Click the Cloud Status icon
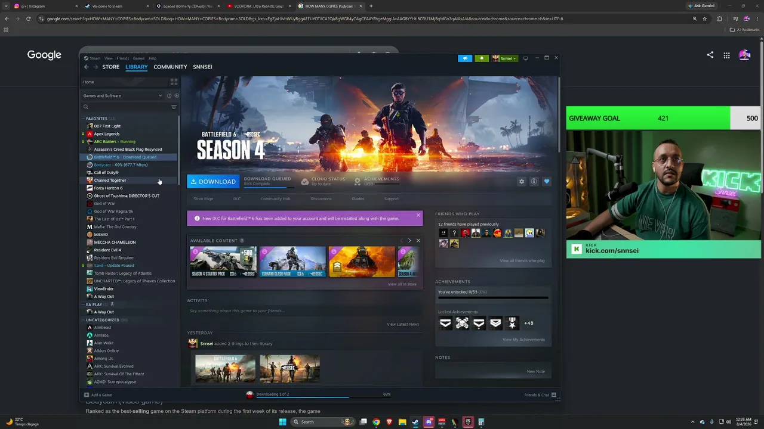The height and width of the screenshot is (429, 764). click(x=305, y=181)
